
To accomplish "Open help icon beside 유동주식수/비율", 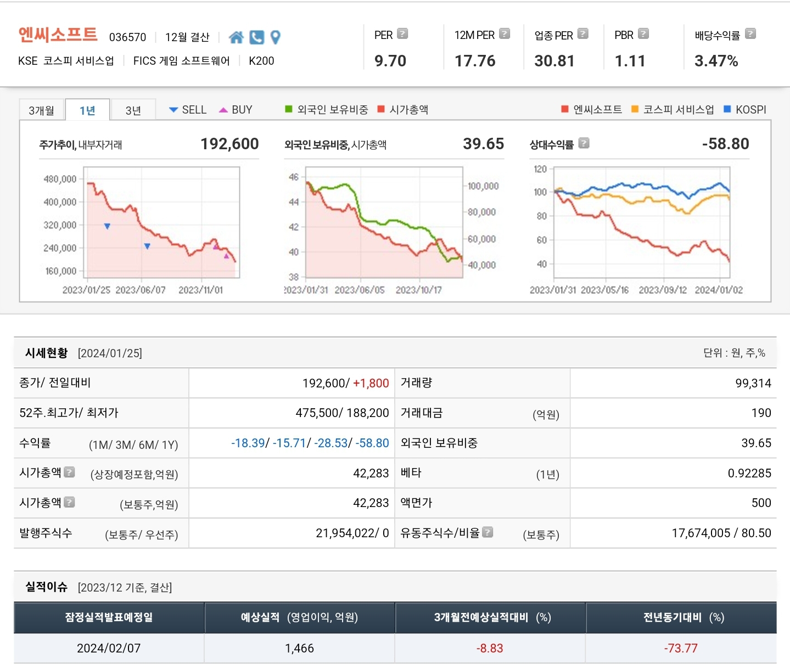I will pos(488,532).
